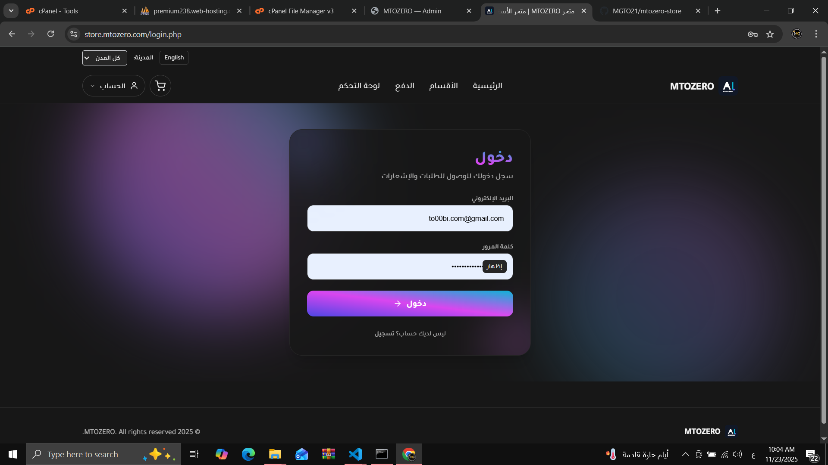Image resolution: width=828 pixels, height=465 pixels.
Task: Reload the login page
Action: click(x=51, y=34)
